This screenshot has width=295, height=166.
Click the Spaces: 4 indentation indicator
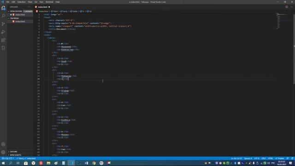(x=248, y=159)
